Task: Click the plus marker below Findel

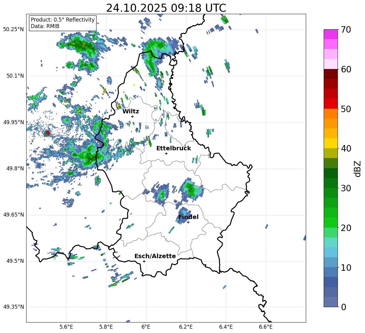Action: coord(188,222)
